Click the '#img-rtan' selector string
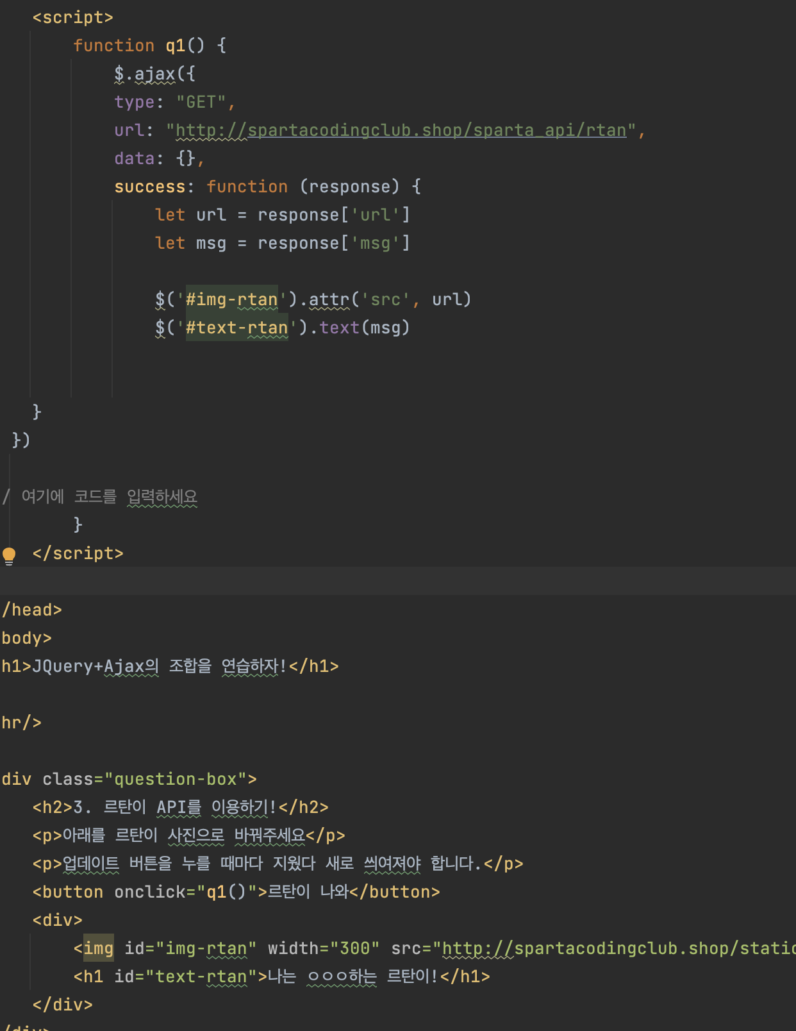796x1031 pixels. pos(232,299)
